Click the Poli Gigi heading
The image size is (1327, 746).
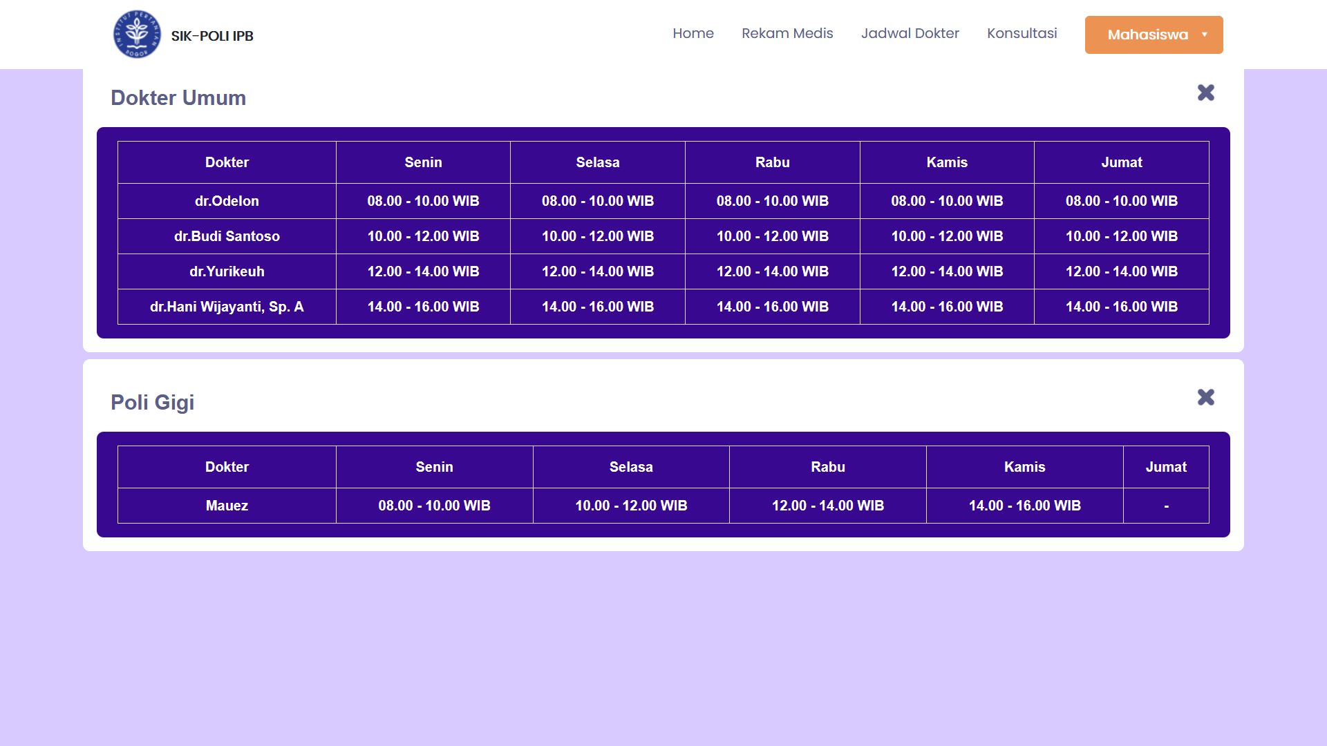point(152,402)
